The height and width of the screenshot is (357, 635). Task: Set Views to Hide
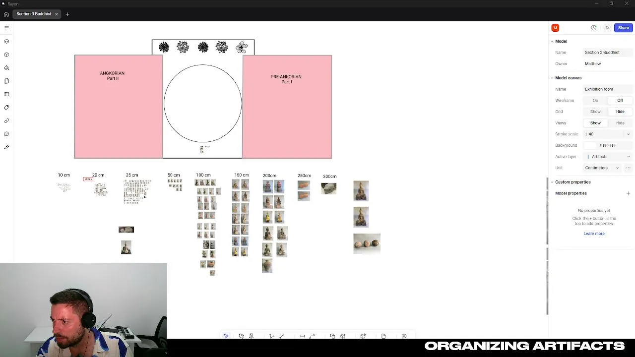tap(620, 123)
